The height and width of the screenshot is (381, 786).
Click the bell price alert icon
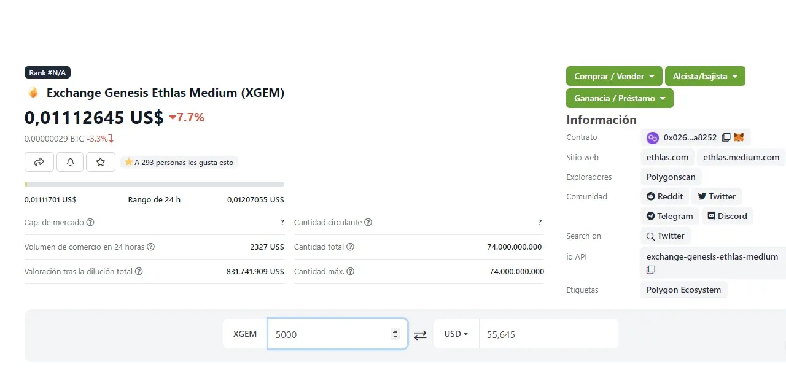[x=70, y=162]
